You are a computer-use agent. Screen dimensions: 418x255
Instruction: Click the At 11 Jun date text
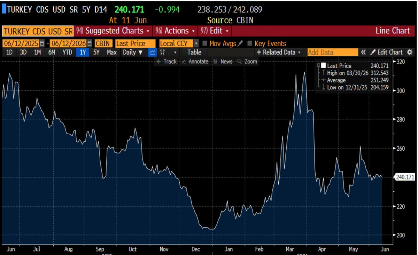click(x=128, y=20)
